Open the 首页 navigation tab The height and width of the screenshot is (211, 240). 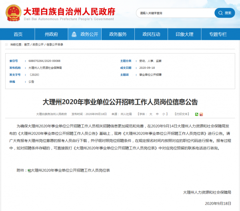tap(18, 34)
